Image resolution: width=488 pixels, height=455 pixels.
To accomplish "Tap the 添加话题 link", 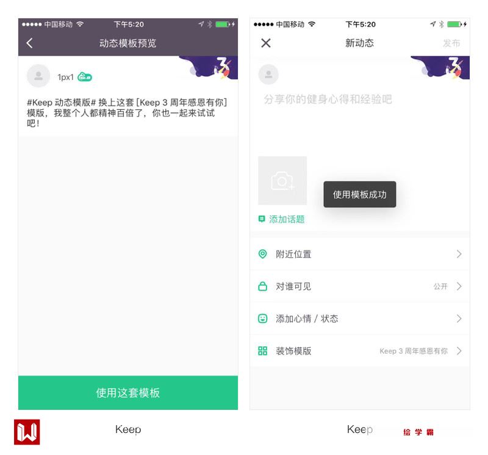I will 287,219.
